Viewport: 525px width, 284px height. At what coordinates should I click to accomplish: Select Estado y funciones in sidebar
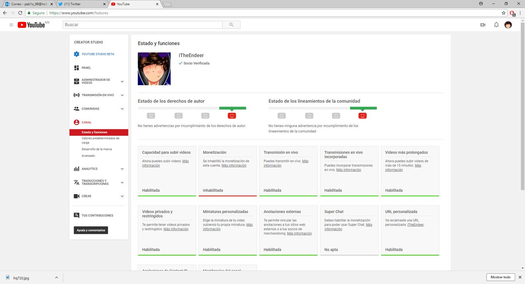[99, 132]
